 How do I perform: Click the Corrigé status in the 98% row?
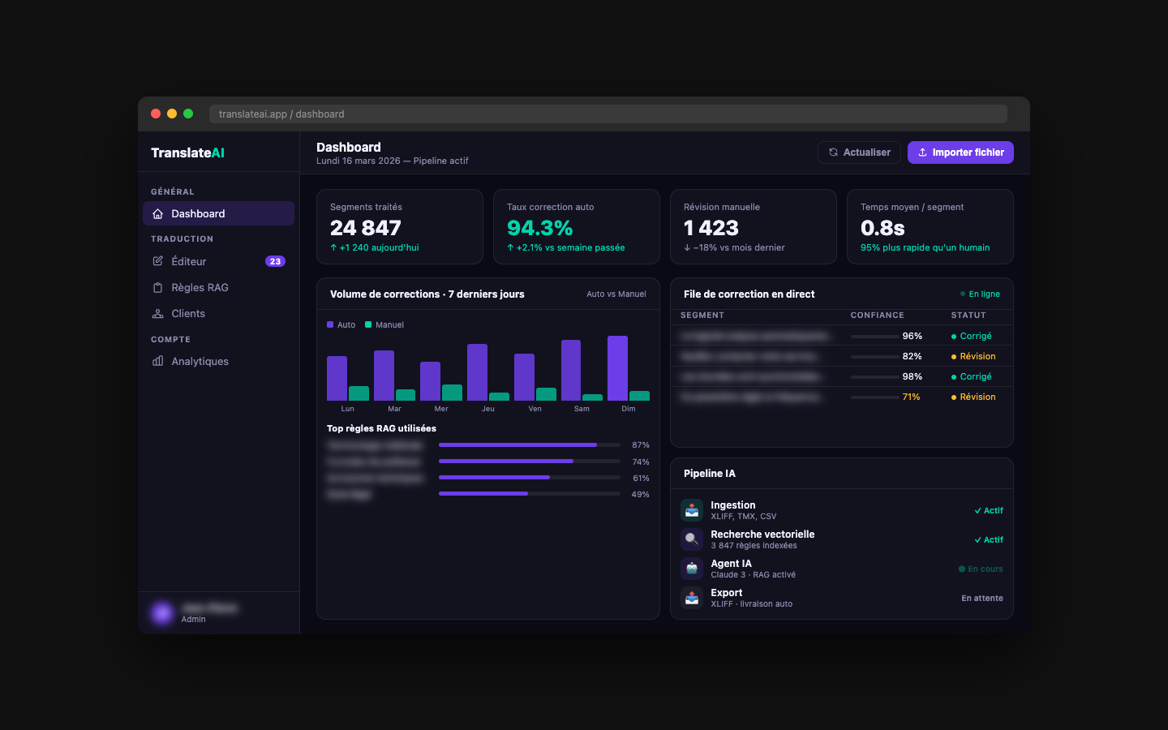(972, 376)
